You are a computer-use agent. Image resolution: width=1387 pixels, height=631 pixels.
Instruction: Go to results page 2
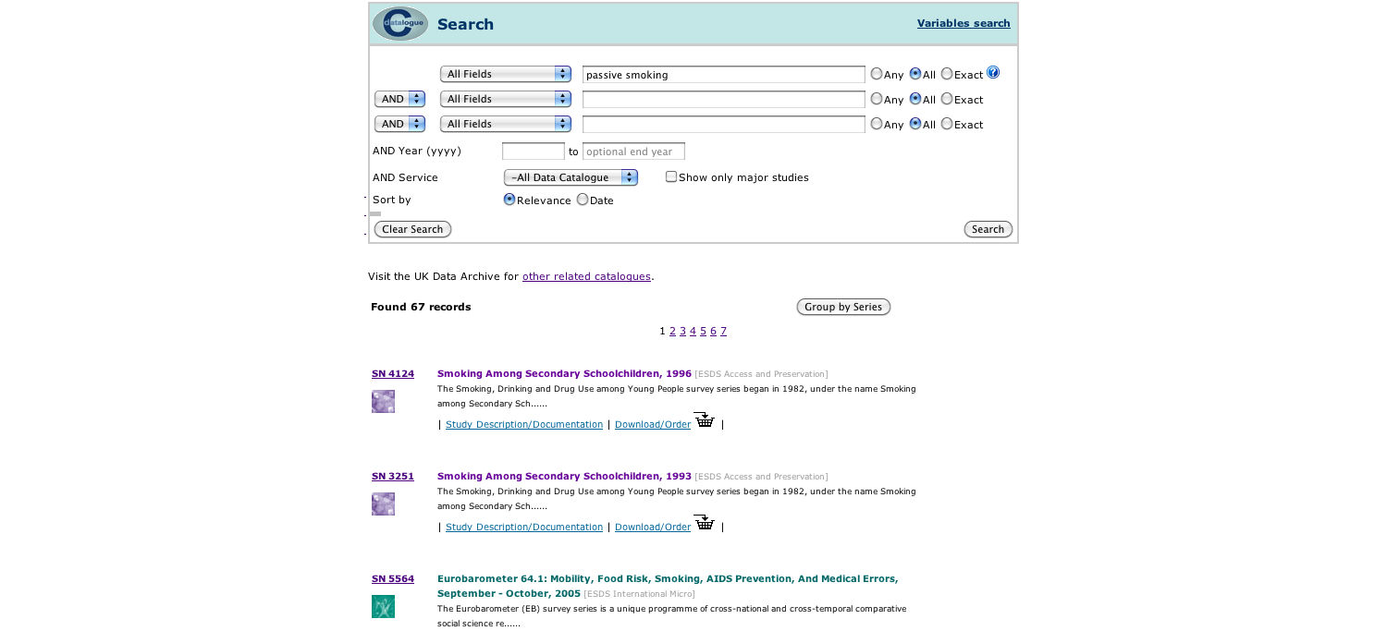[x=672, y=331]
